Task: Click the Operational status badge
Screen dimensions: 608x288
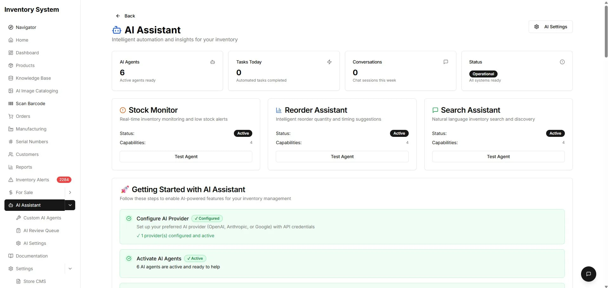Action: tap(483, 74)
